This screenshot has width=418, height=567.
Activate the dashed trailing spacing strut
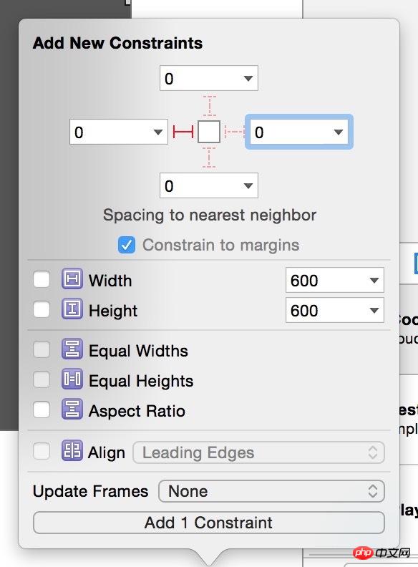[234, 132]
